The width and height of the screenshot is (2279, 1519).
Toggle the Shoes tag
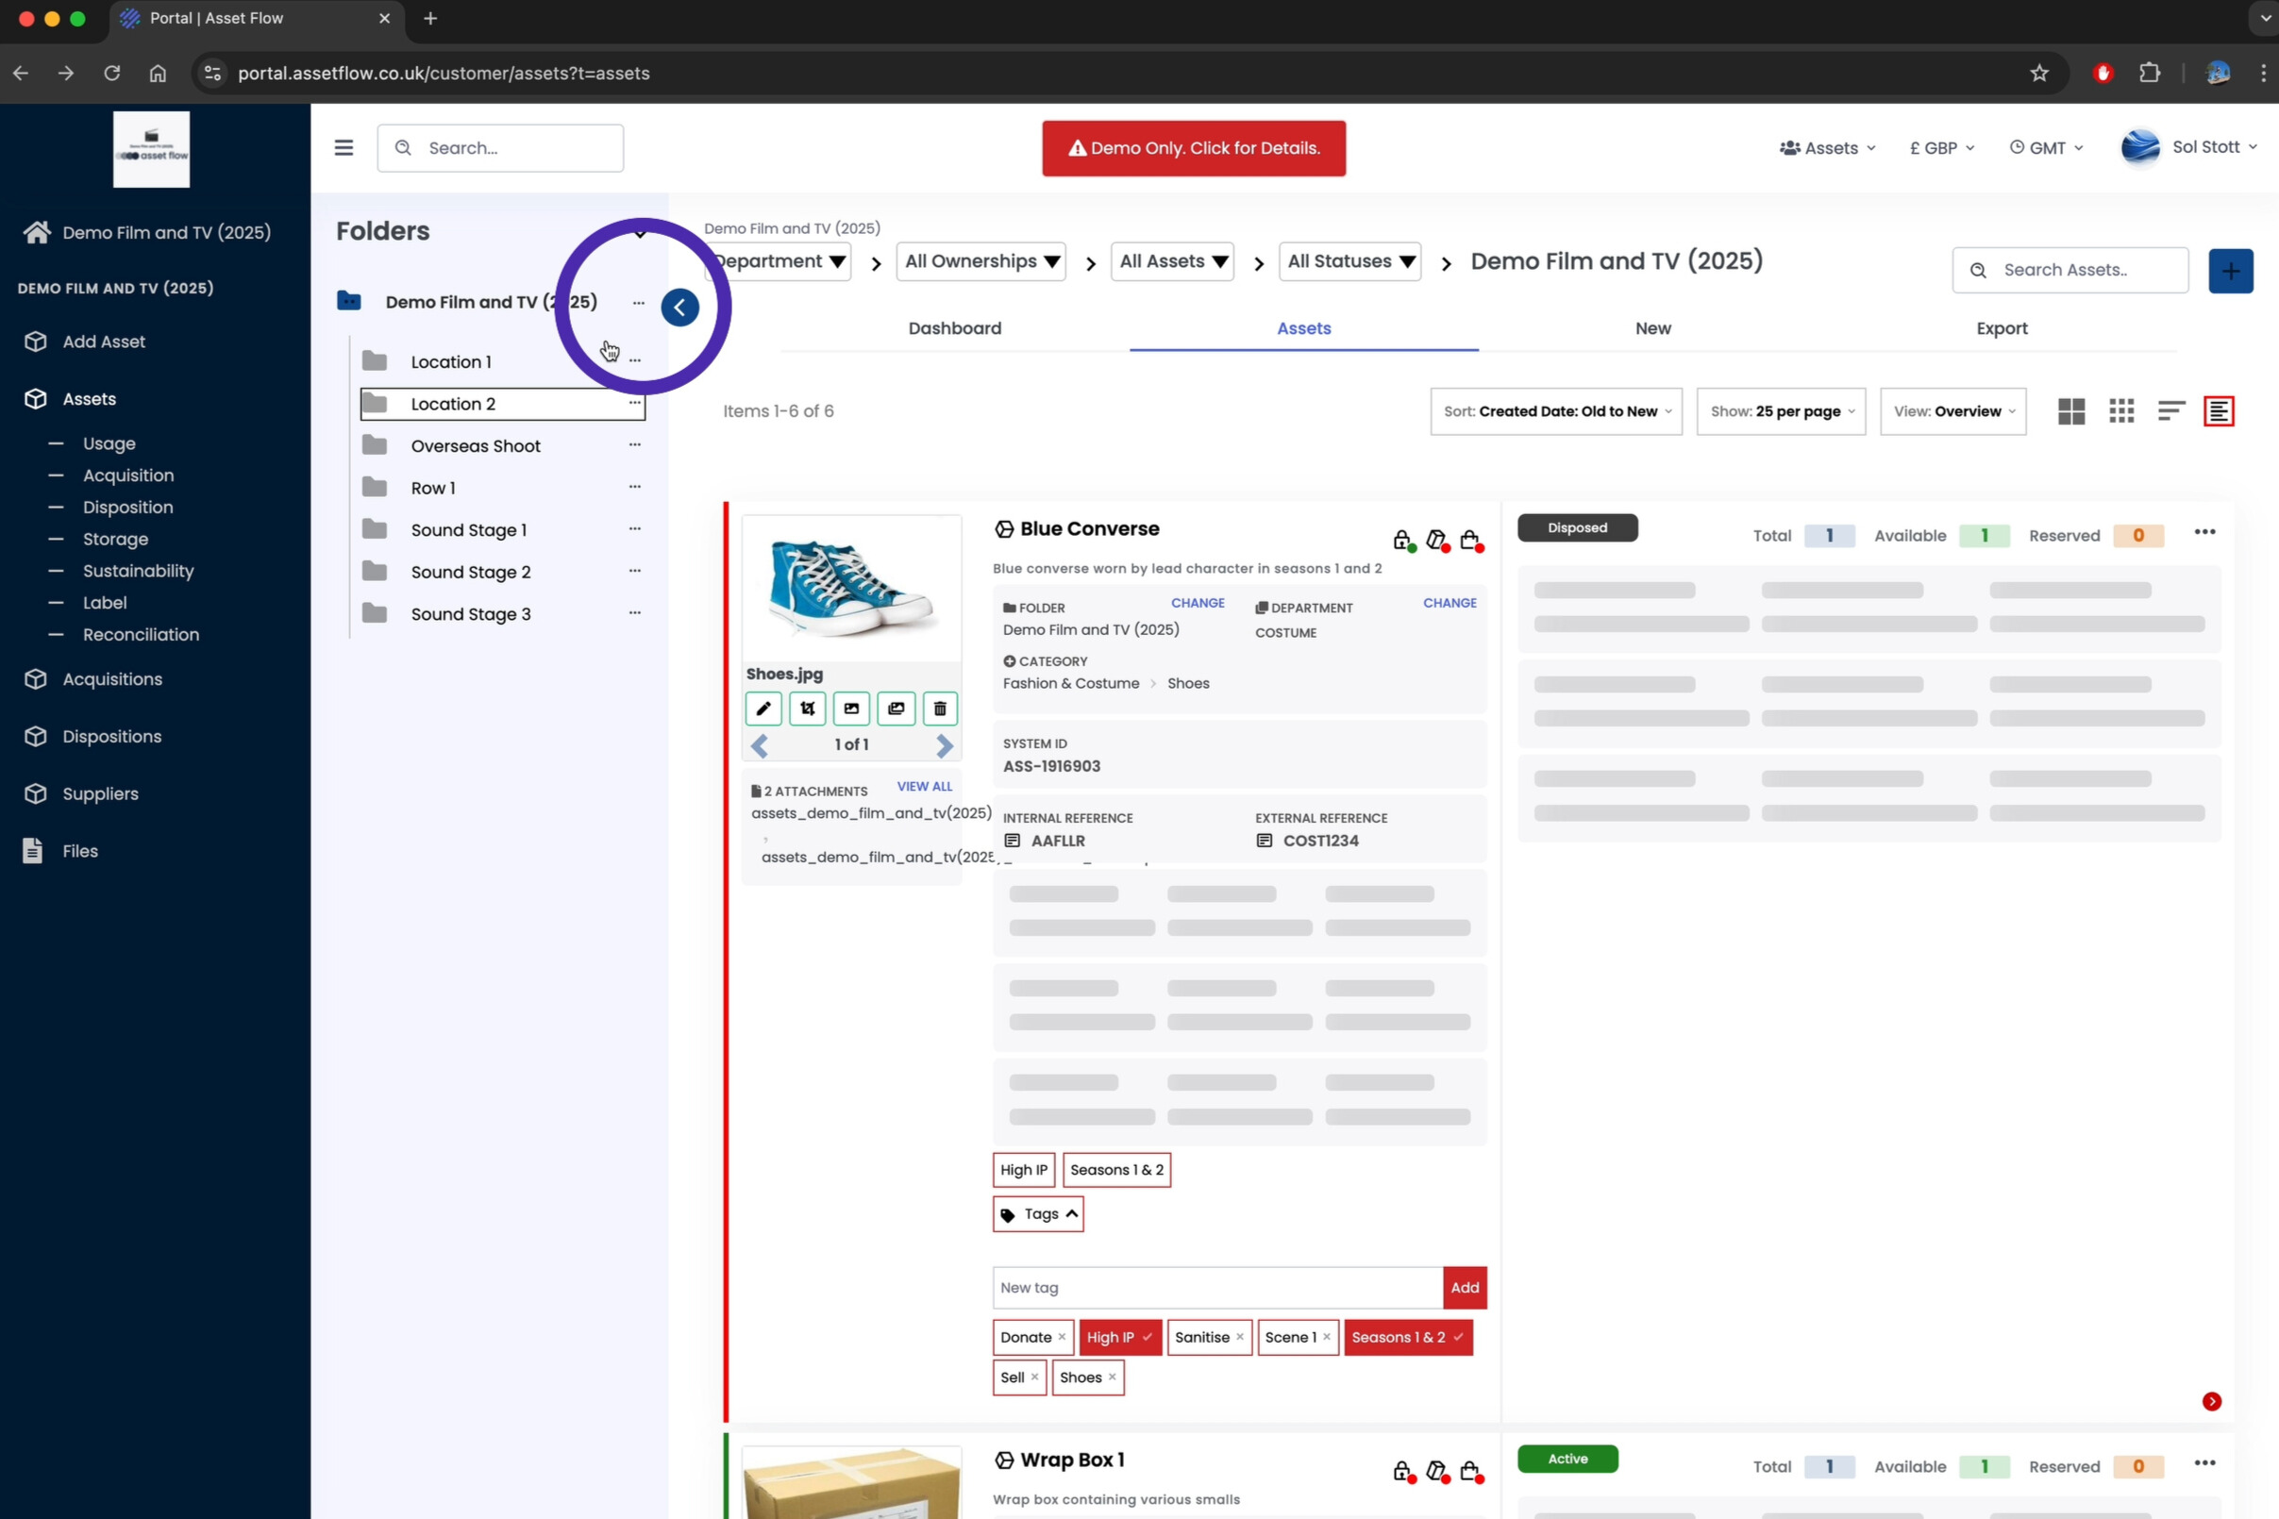pyautogui.click(x=1087, y=1377)
